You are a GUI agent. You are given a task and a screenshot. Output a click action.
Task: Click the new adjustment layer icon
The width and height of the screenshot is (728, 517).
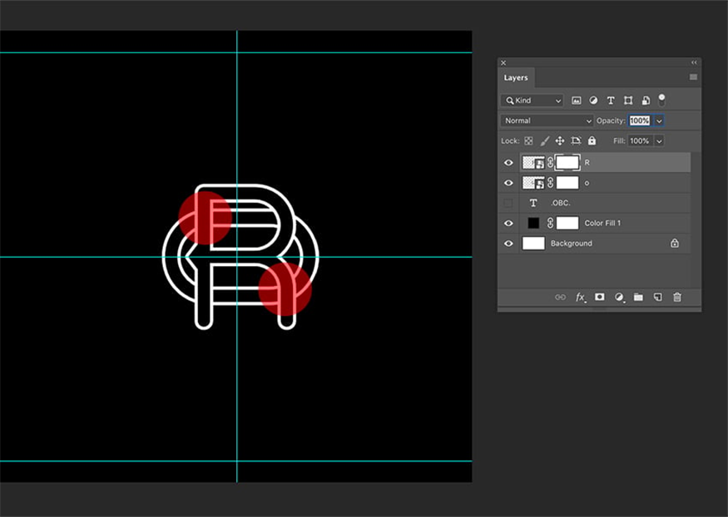click(619, 297)
